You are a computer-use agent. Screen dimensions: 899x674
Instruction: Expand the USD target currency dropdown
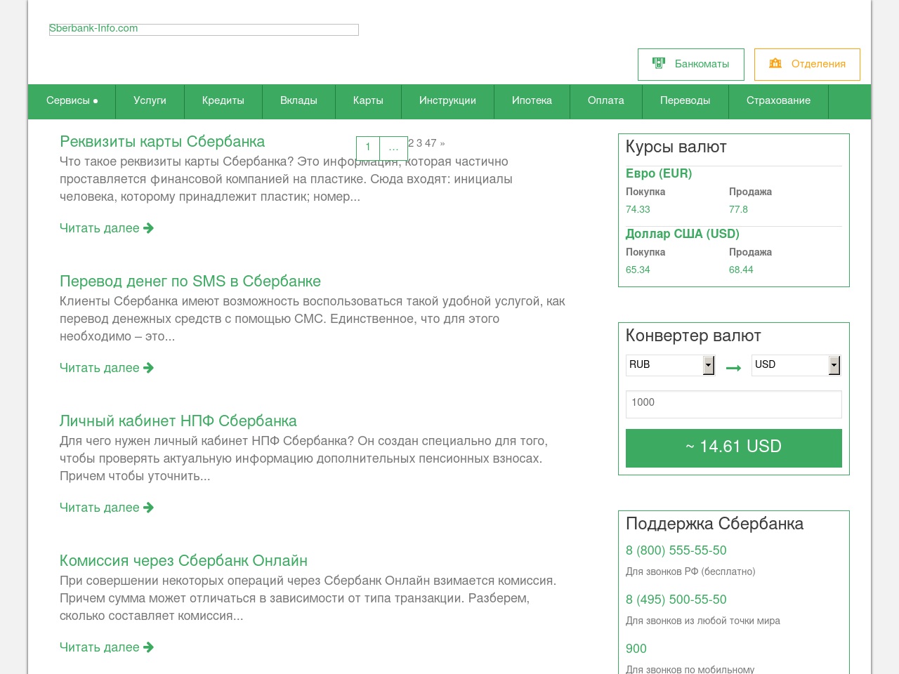click(x=796, y=365)
